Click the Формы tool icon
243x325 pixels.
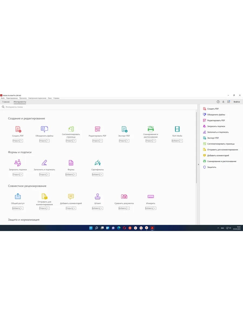[x=71, y=163]
